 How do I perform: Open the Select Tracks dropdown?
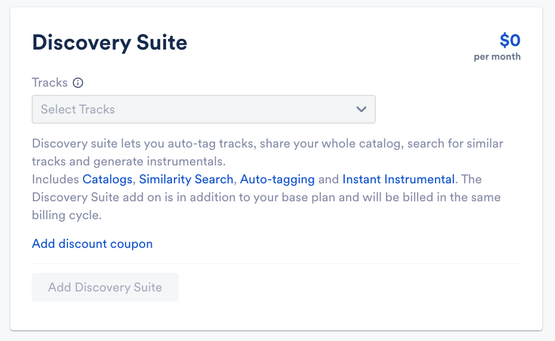click(203, 109)
